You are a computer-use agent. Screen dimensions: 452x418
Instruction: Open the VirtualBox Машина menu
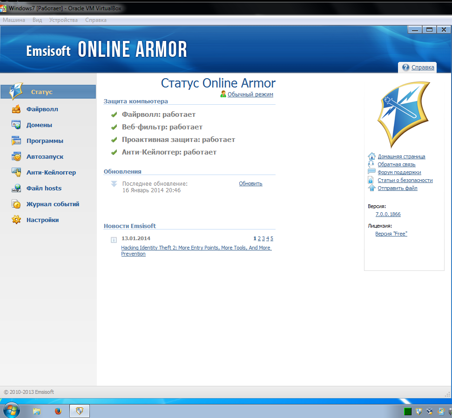14,20
